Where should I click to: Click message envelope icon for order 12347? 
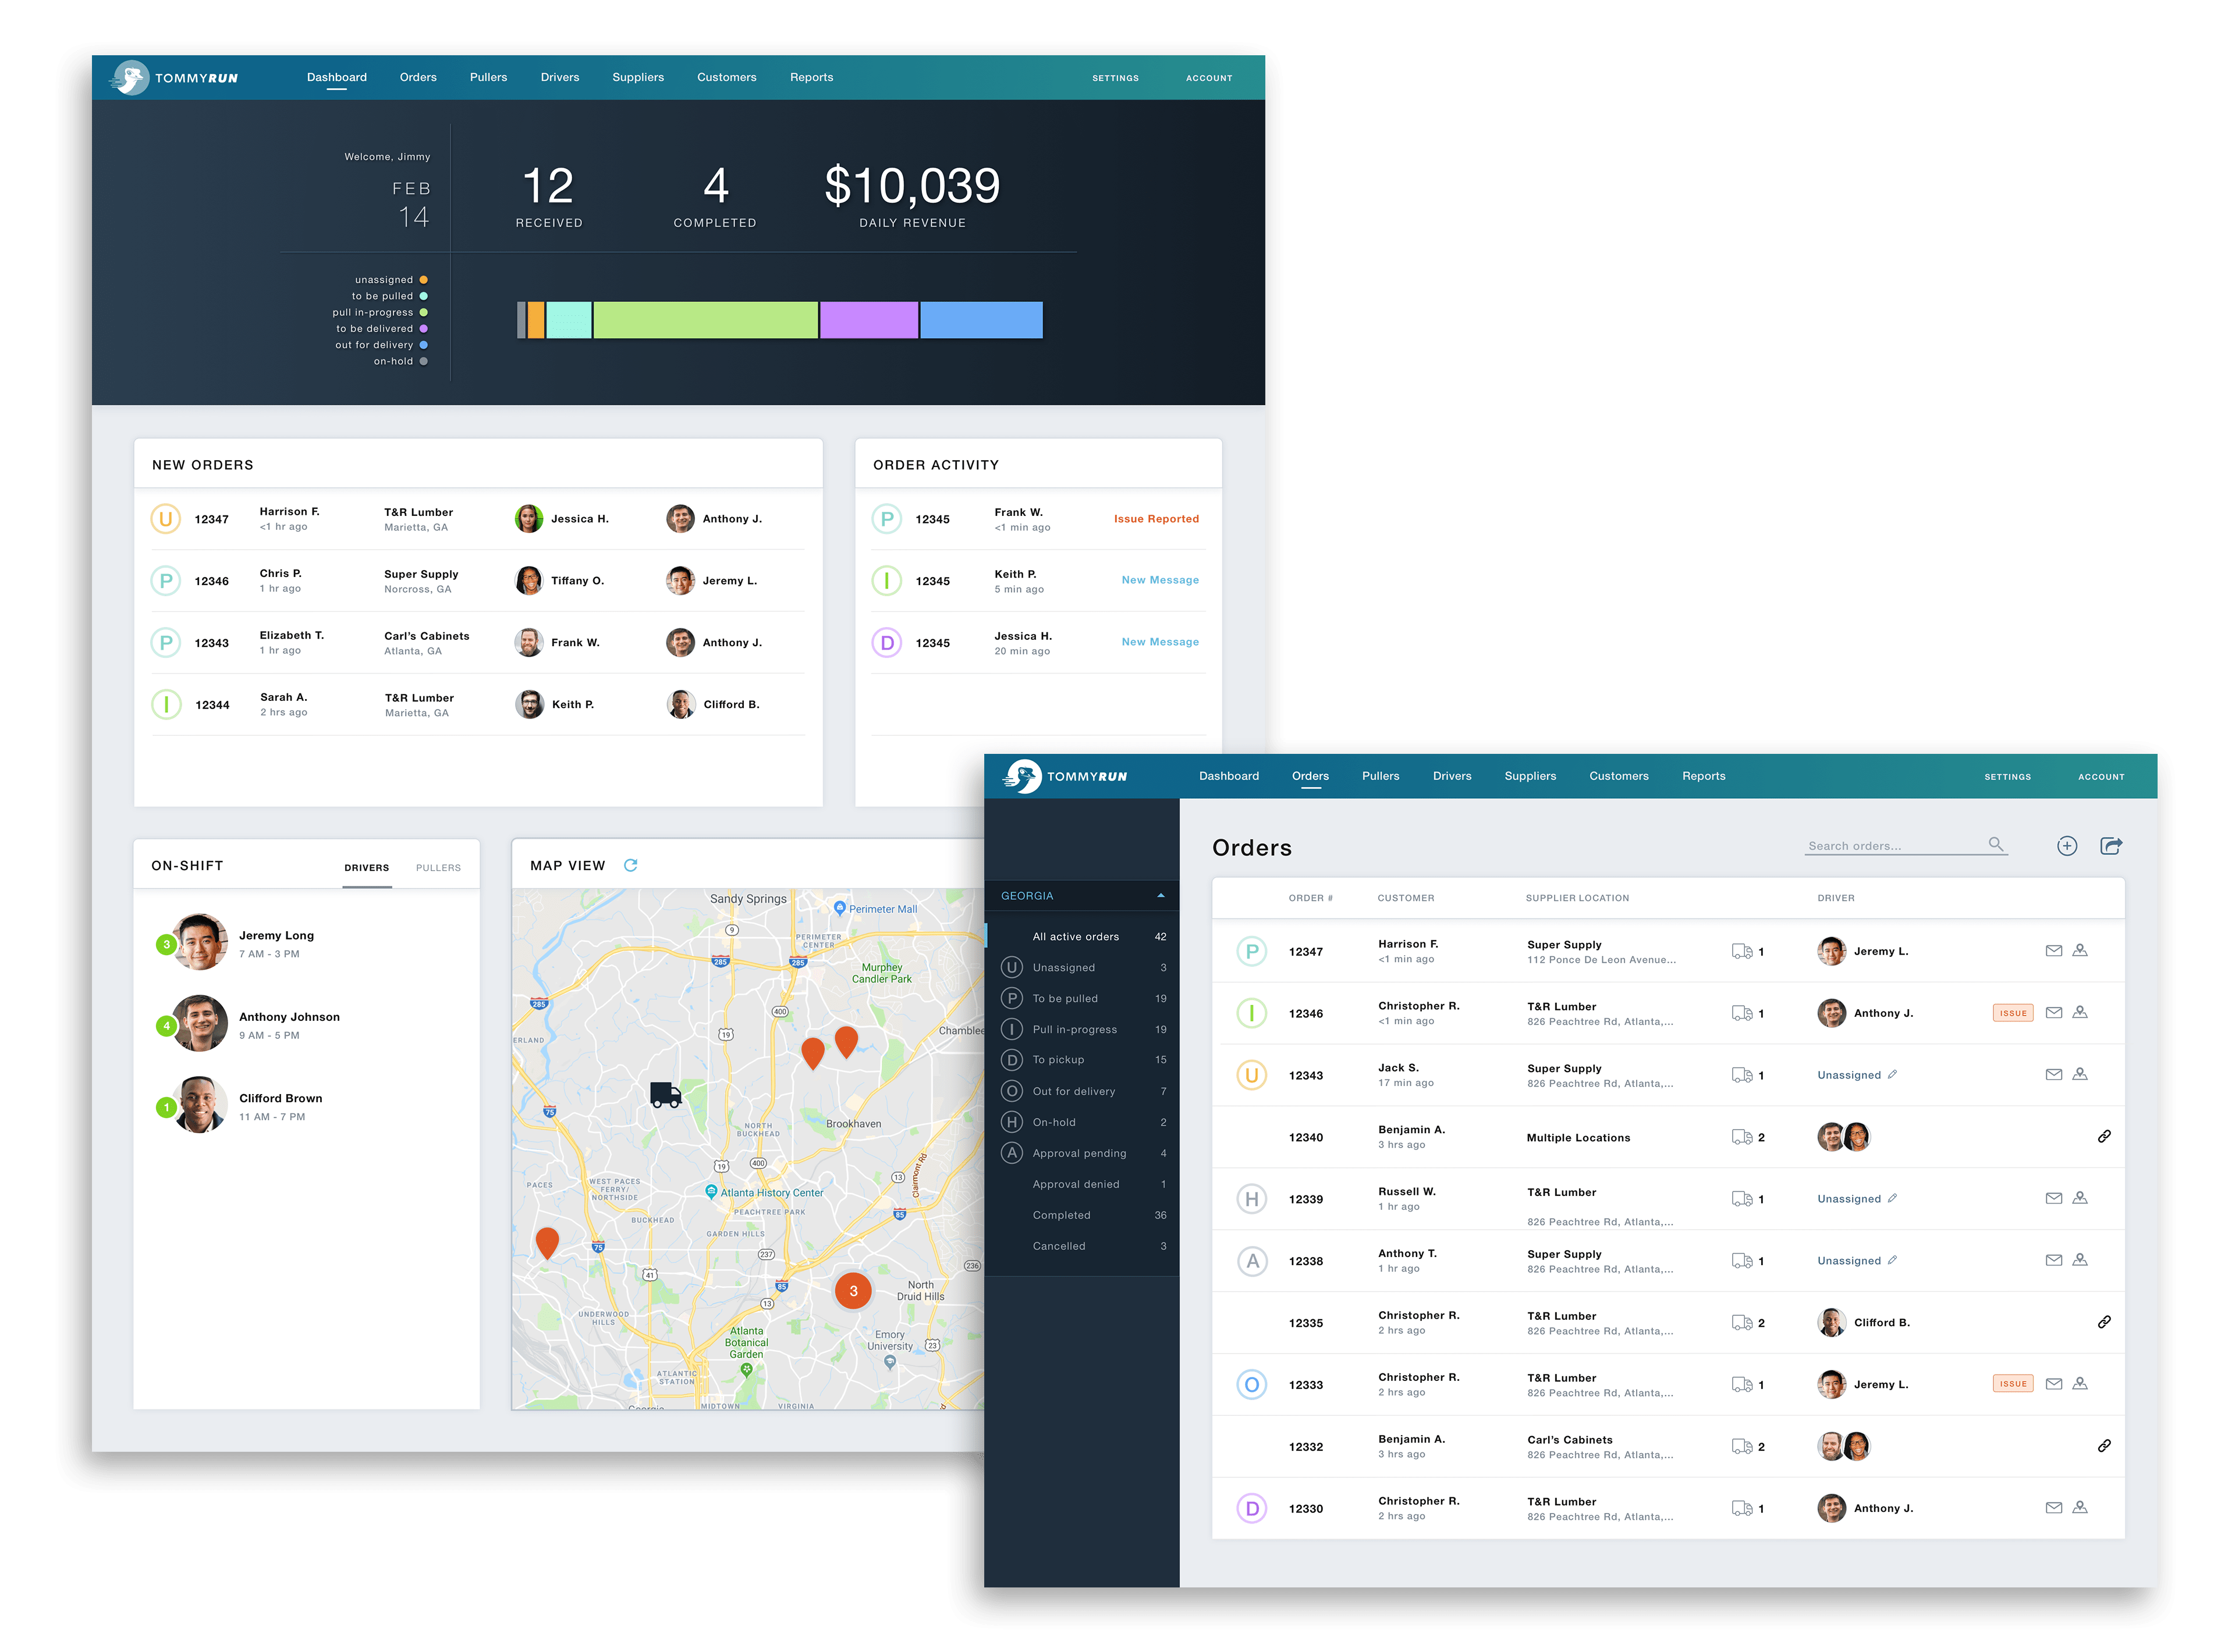click(2053, 951)
